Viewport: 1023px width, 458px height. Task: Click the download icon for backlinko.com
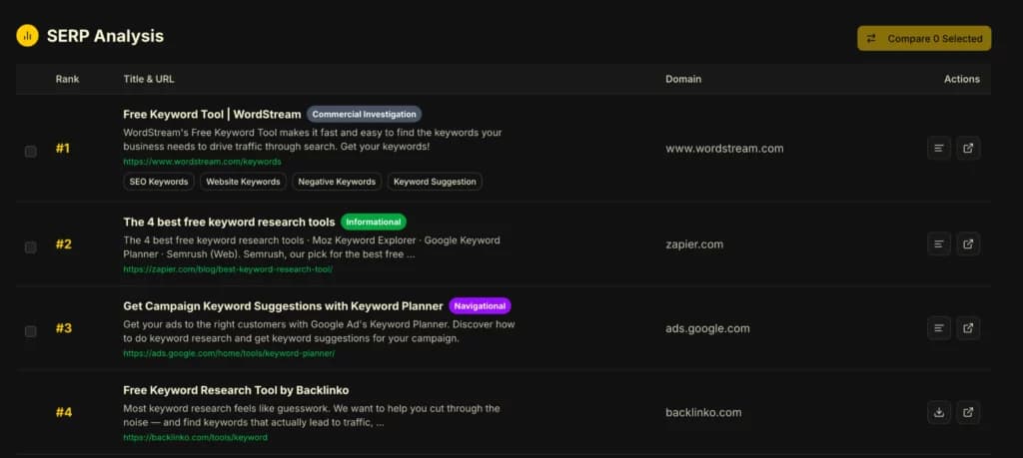pos(938,412)
